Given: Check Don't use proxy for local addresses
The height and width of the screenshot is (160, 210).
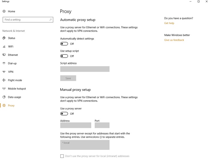Looking at the screenshot, I should (62, 156).
